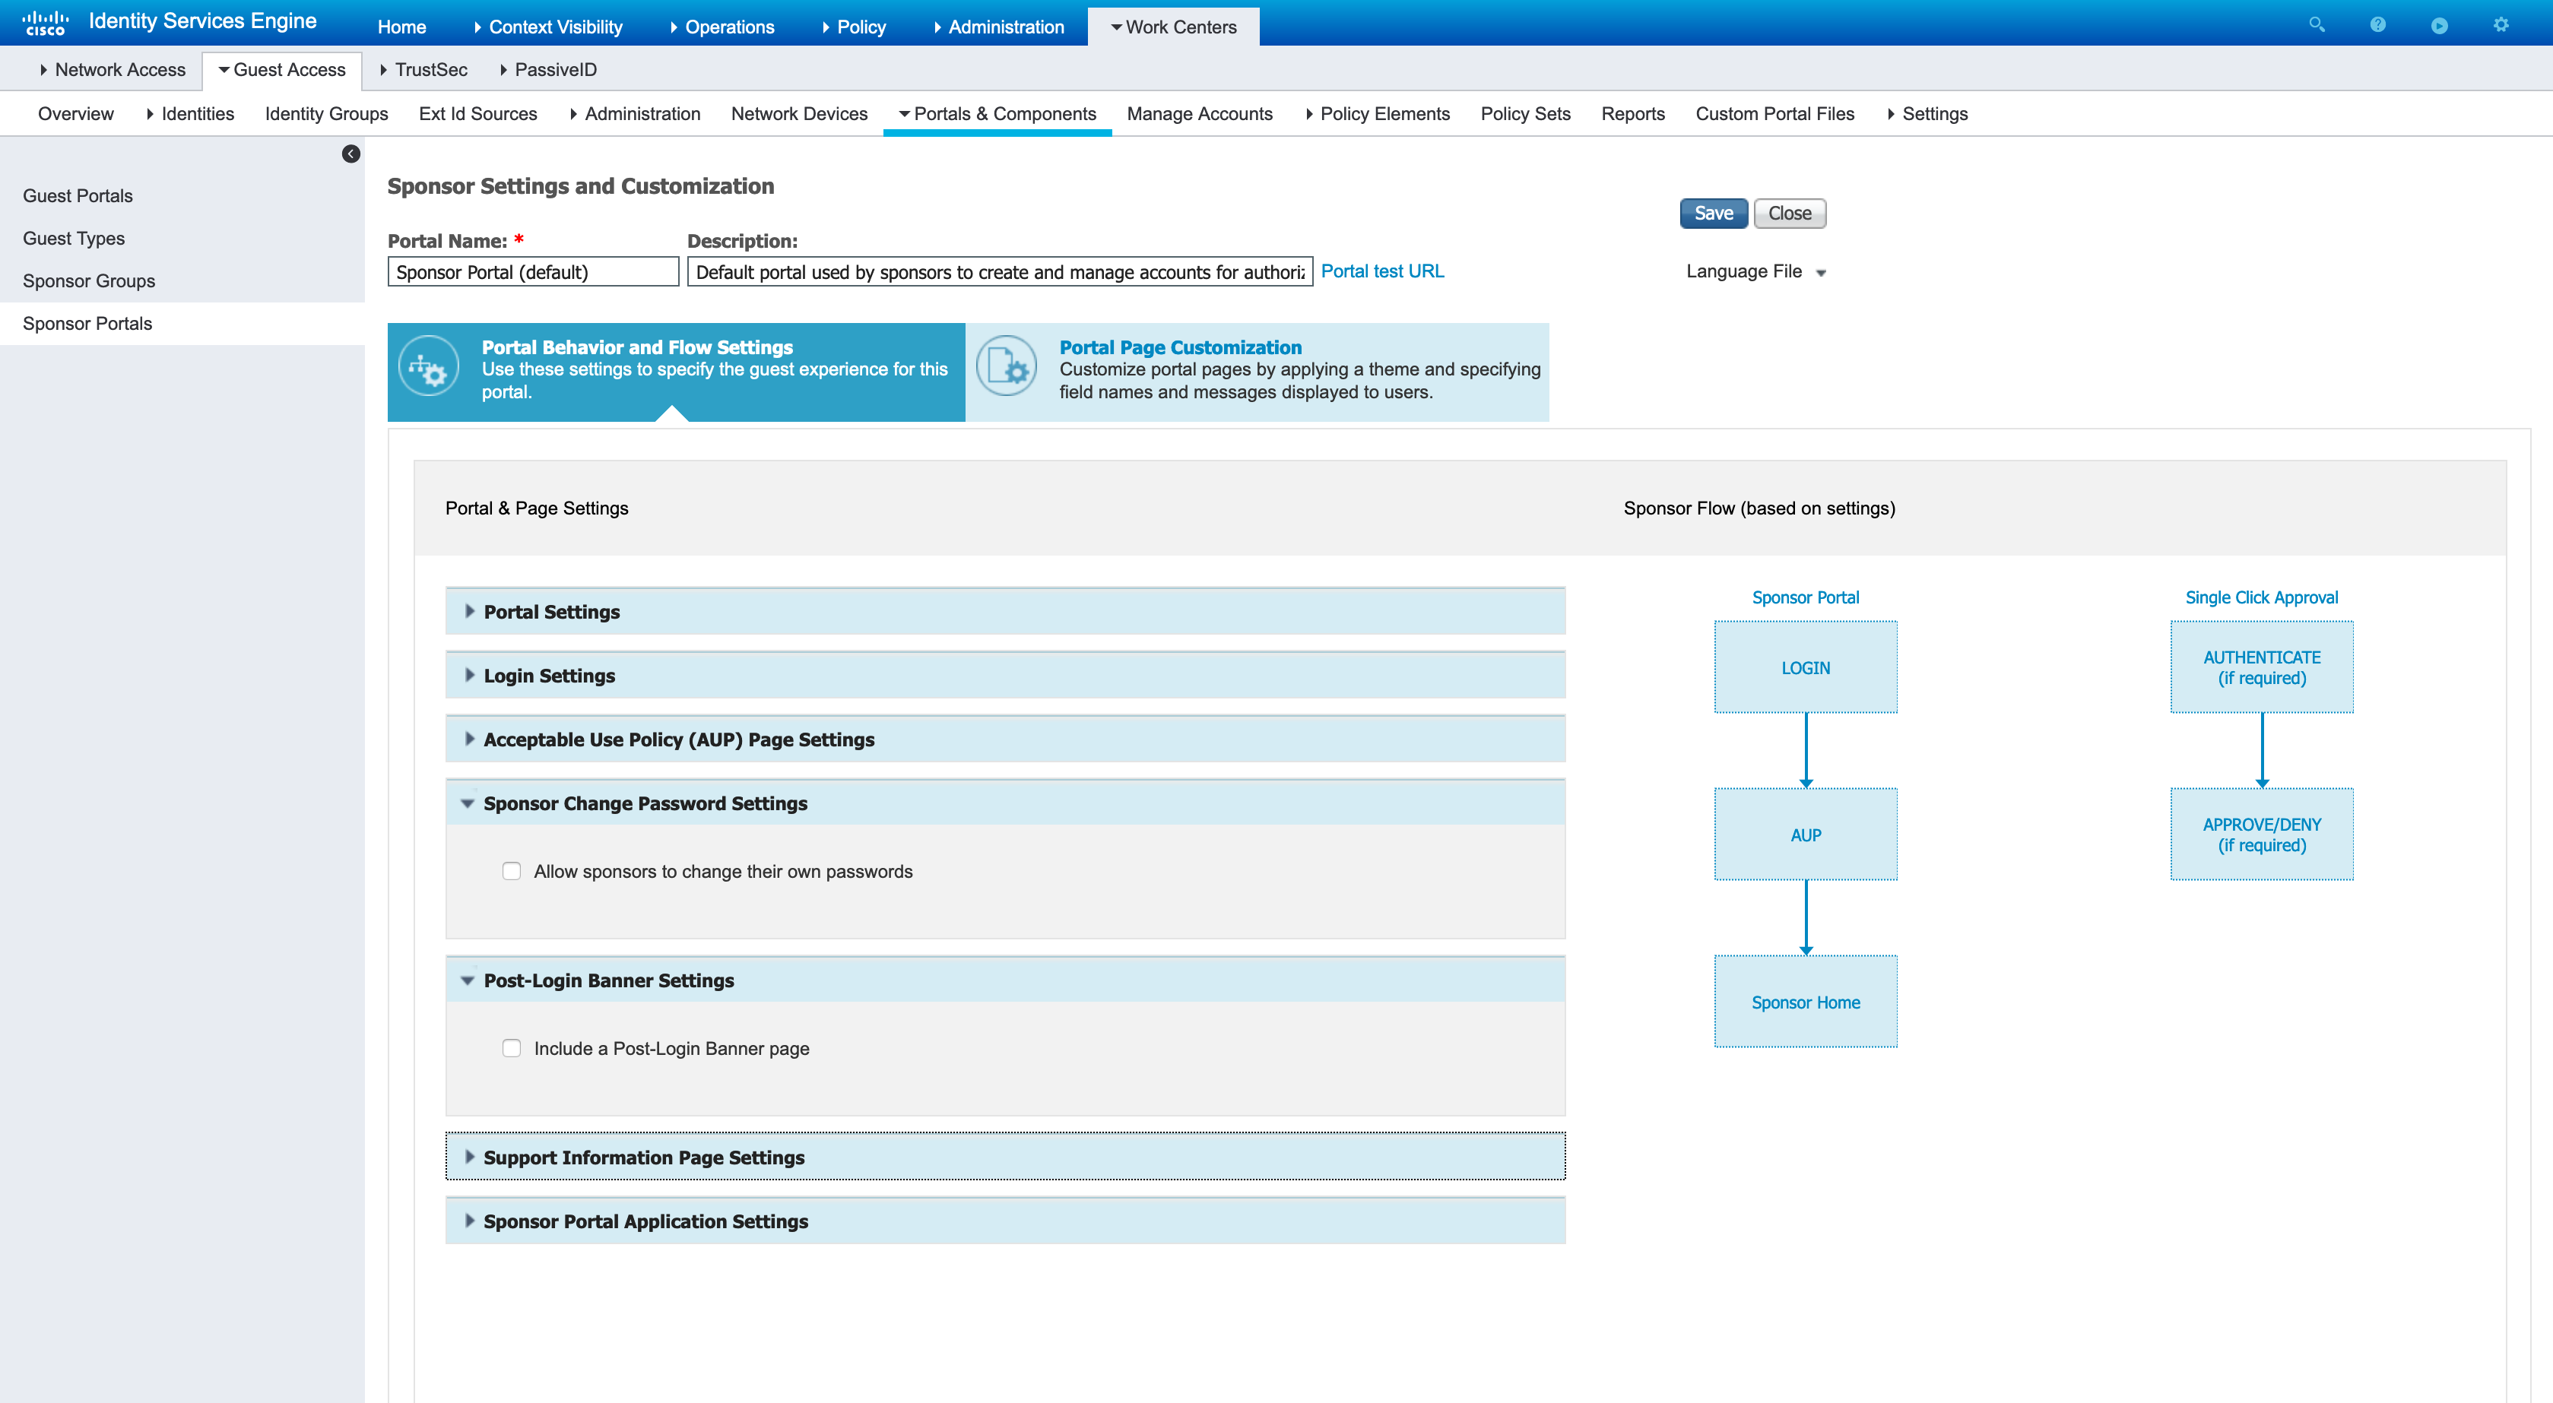Click the APPROVE/DENY (if required) flow box
The width and height of the screenshot is (2553, 1403).
point(2262,835)
